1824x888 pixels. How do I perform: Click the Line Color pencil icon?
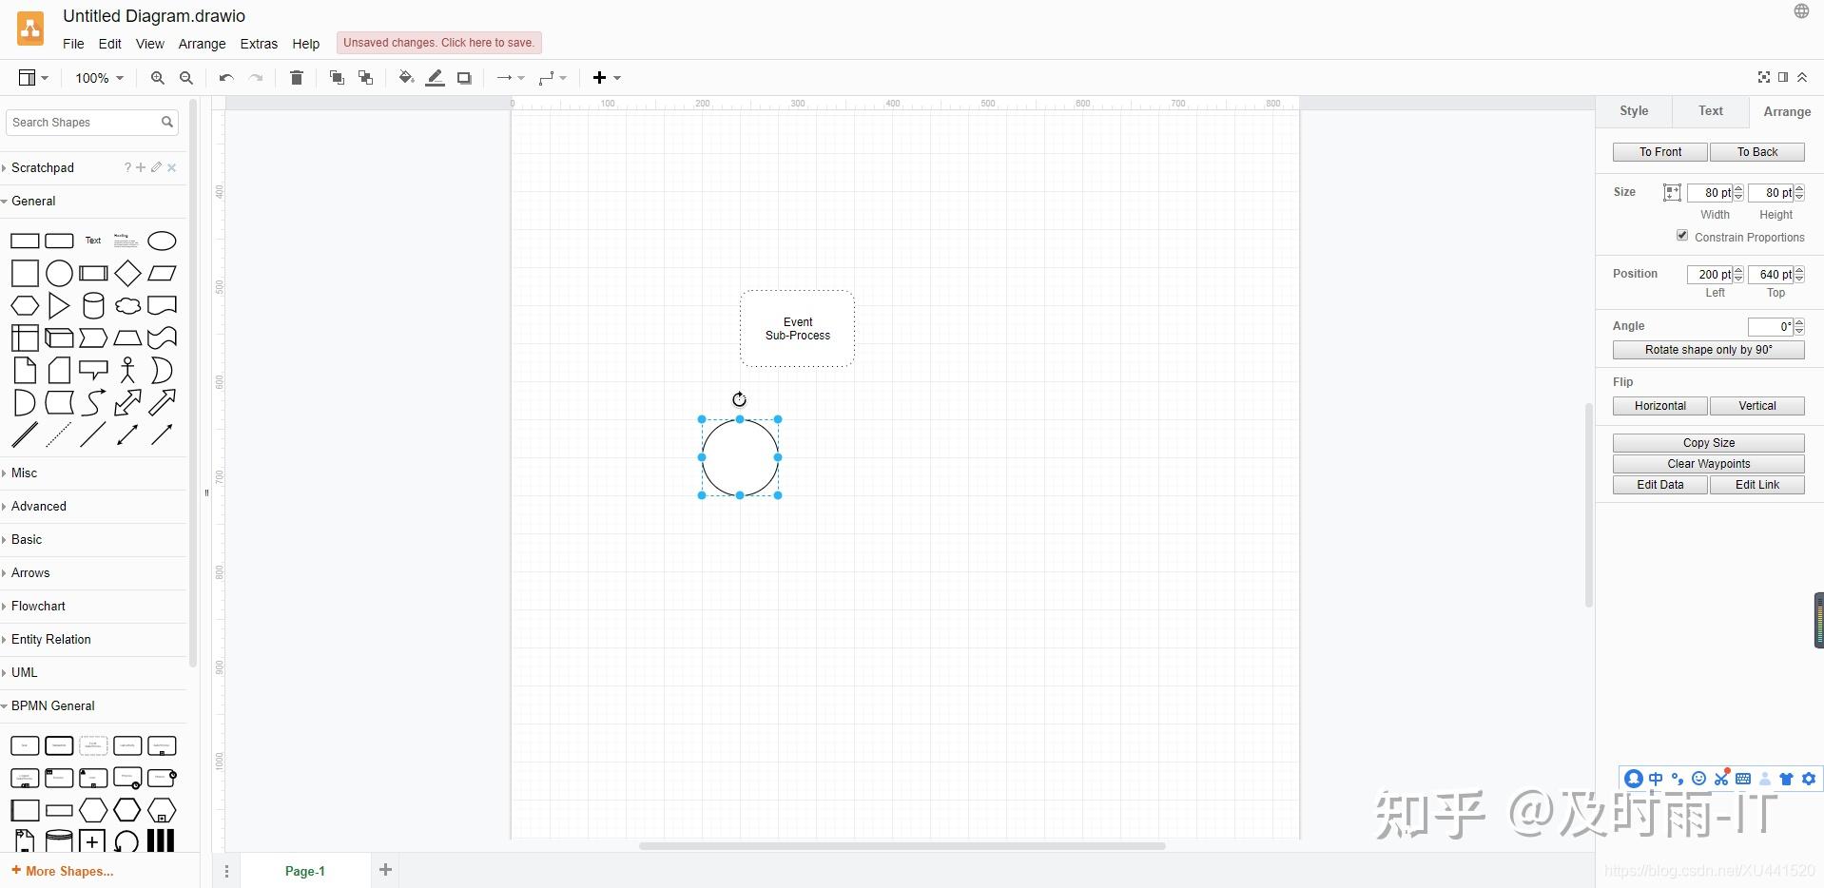[436, 78]
